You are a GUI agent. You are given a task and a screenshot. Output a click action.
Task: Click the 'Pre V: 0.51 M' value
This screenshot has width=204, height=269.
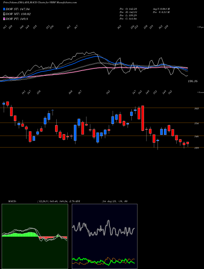point(161,12)
